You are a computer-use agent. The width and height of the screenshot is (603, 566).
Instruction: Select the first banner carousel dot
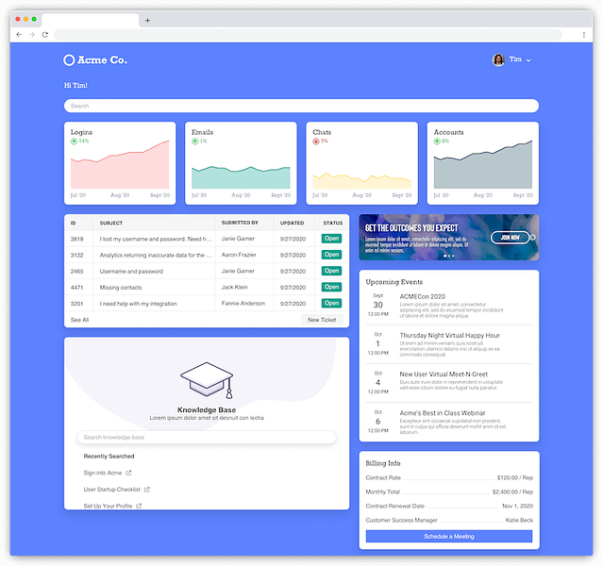(x=445, y=256)
